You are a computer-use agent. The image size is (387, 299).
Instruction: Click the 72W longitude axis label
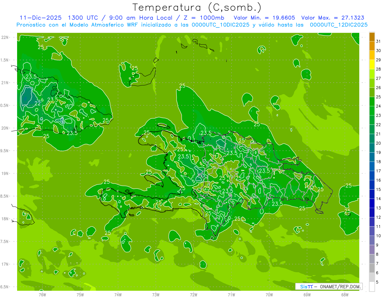(x=193, y=295)
